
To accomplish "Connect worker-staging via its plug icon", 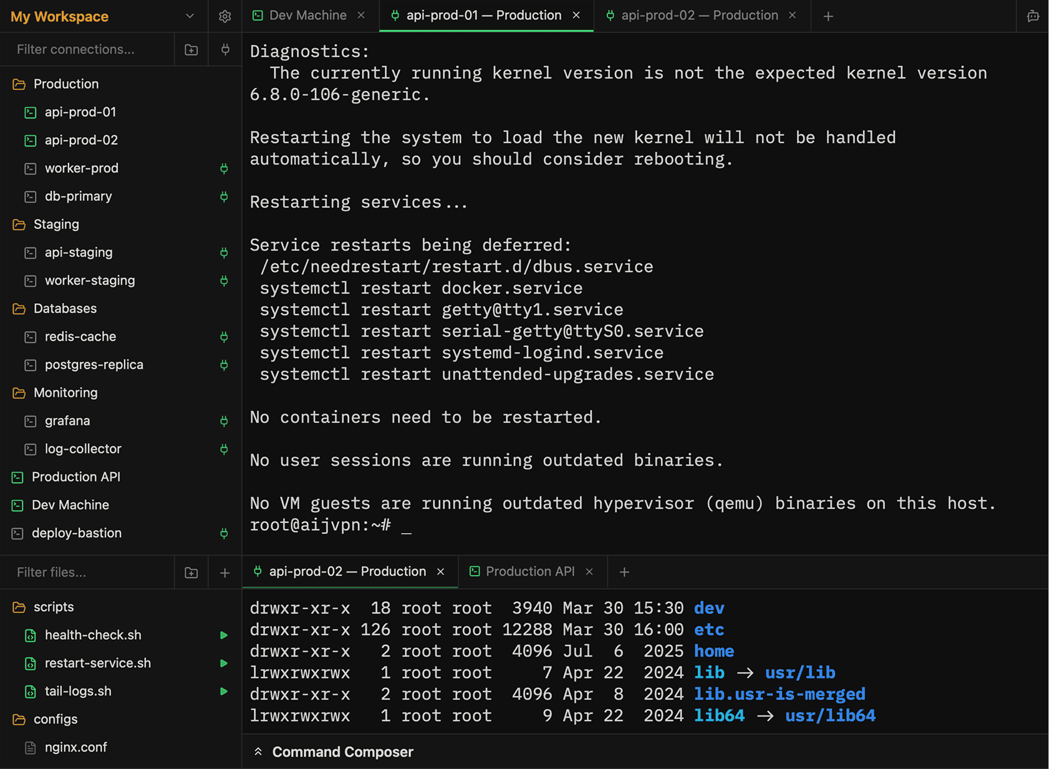I will coord(224,281).
